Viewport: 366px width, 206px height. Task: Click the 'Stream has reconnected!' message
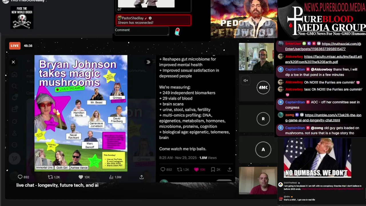click(136, 23)
